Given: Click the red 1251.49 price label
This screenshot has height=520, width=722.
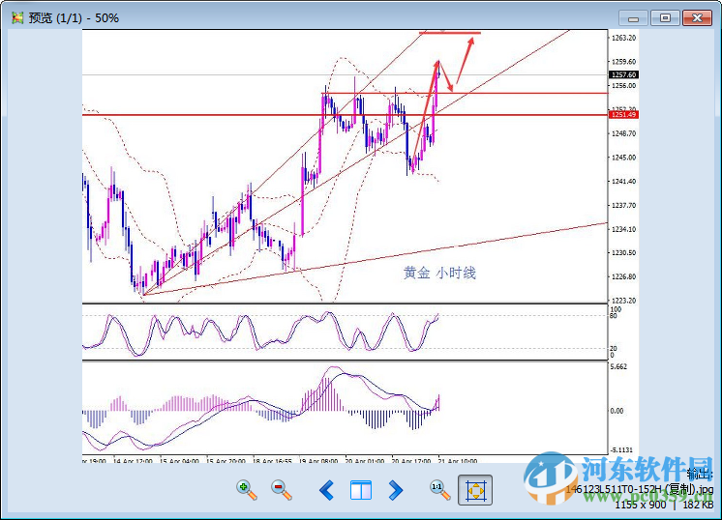Looking at the screenshot, I should point(623,114).
